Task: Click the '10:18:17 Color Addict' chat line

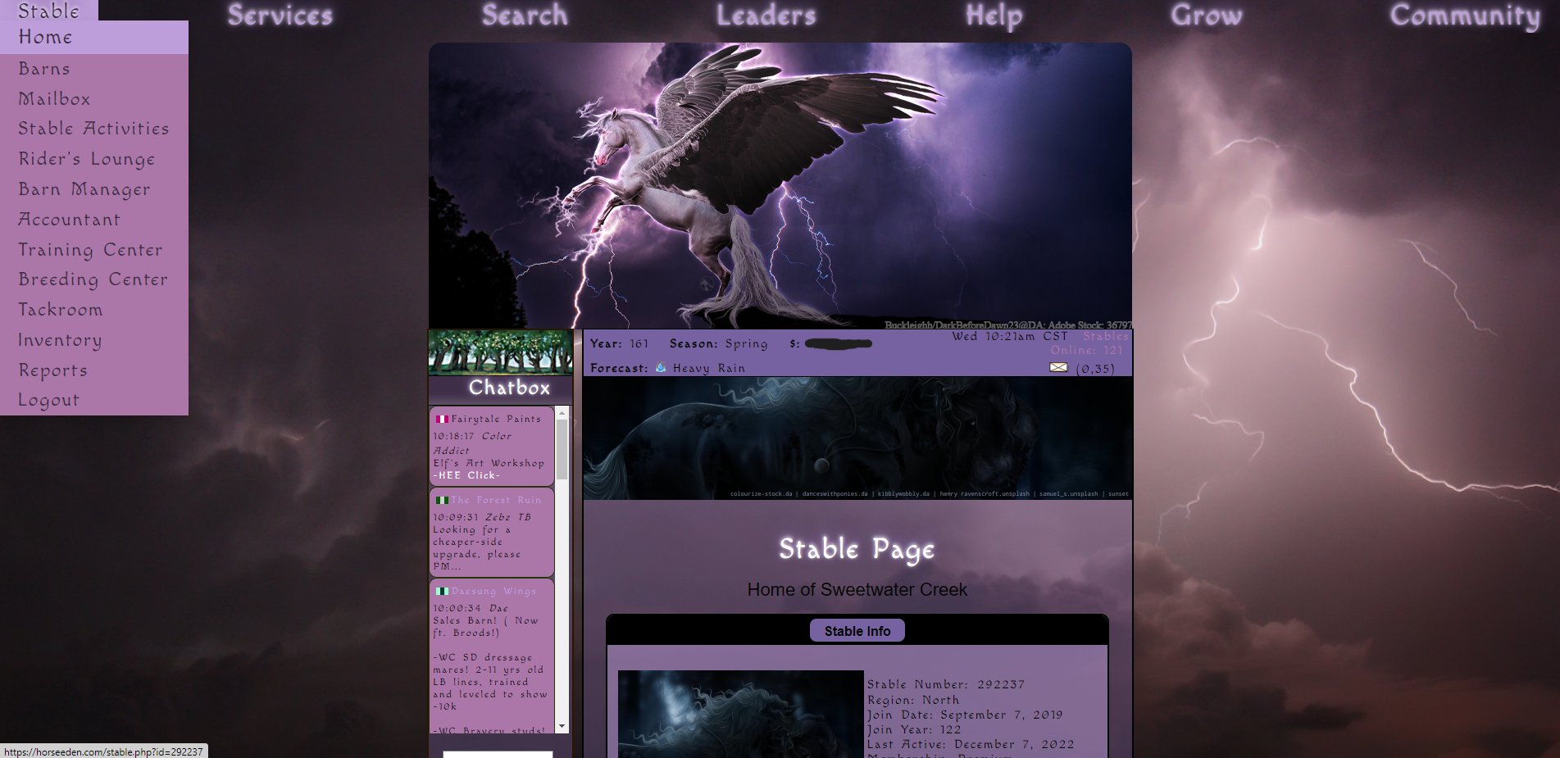Action: 472,443
